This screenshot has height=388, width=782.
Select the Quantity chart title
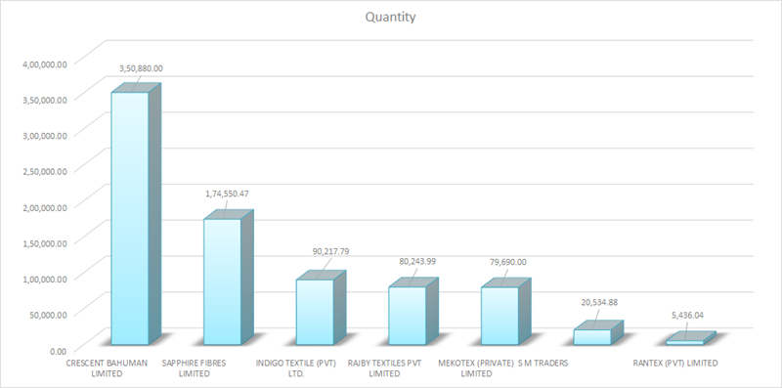390,17
